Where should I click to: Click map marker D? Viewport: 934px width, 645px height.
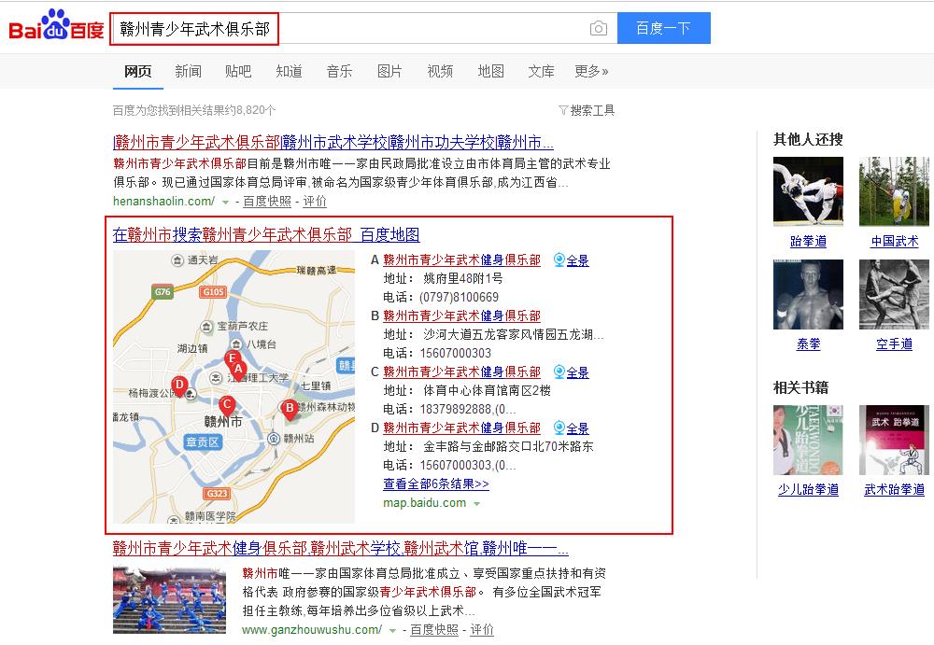[179, 386]
